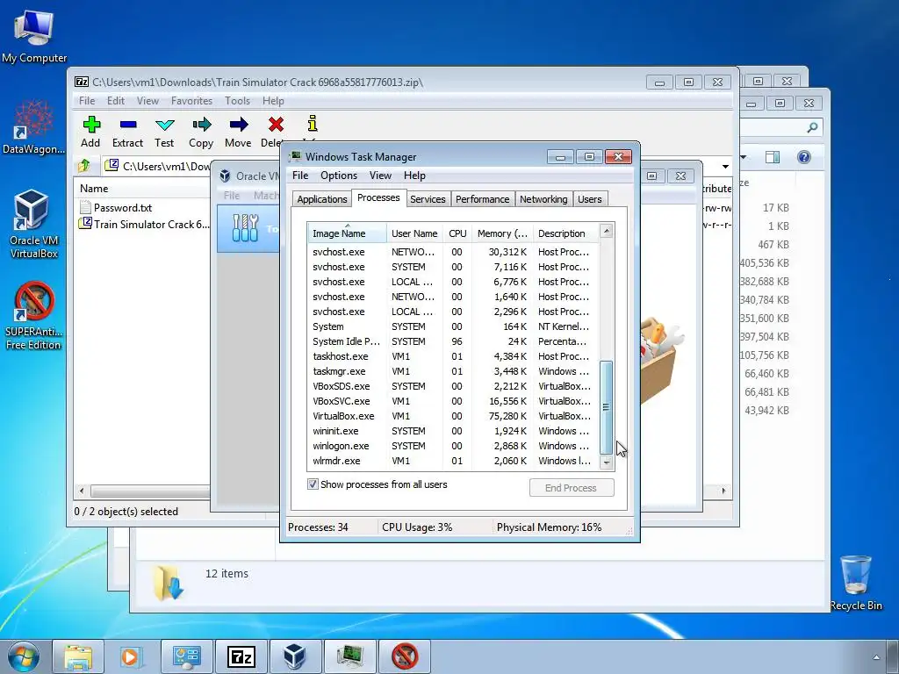The width and height of the screenshot is (899, 674).
Task: Click 7-Zip horizontal scrollbar right arrow
Action: (x=723, y=491)
